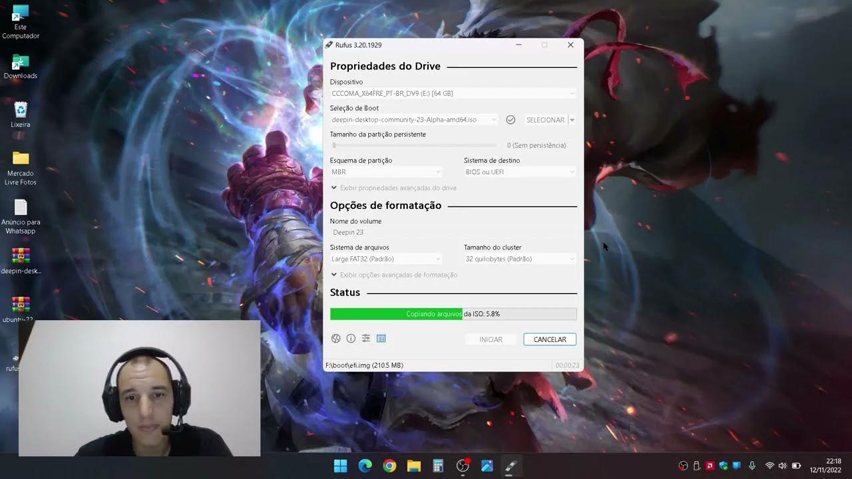This screenshot has width=852, height=479.
Task: Click the ISO checksum checkmark icon
Action: click(x=511, y=120)
